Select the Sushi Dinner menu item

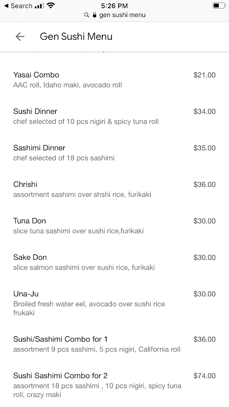pos(35,112)
